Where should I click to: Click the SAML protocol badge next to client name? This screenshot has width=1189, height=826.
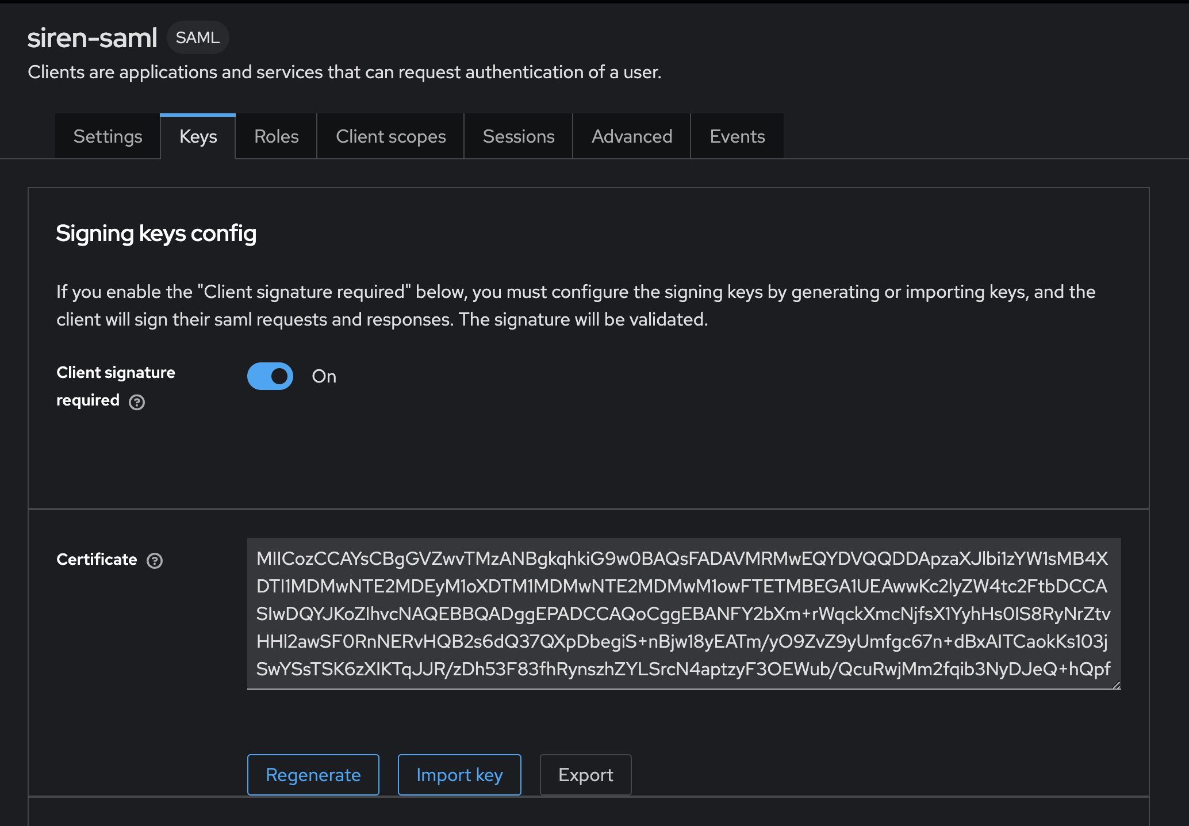[x=198, y=37]
